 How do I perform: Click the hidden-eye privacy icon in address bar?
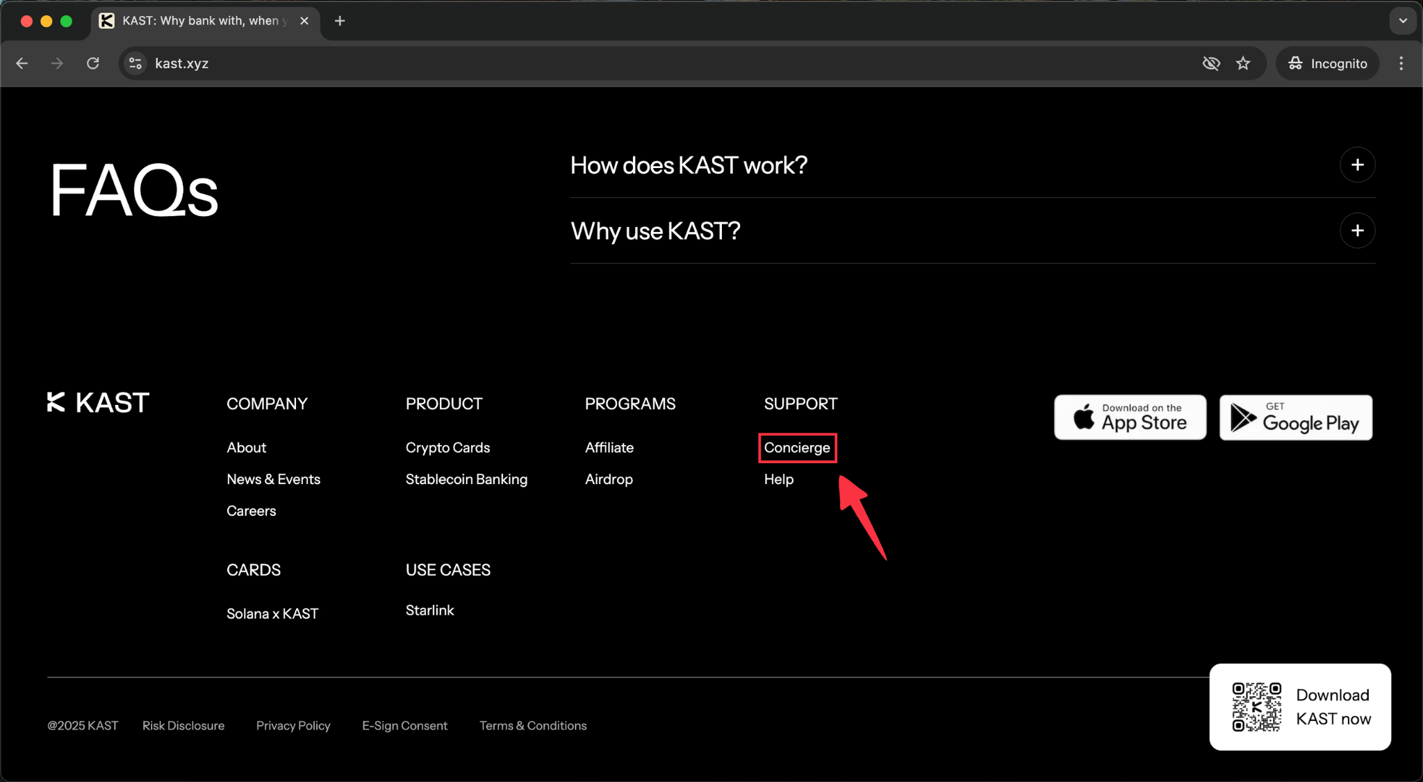(x=1212, y=63)
